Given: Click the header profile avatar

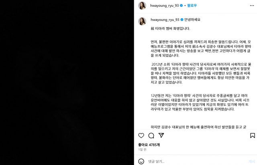Looking at the screenshot, I should click(142, 6).
